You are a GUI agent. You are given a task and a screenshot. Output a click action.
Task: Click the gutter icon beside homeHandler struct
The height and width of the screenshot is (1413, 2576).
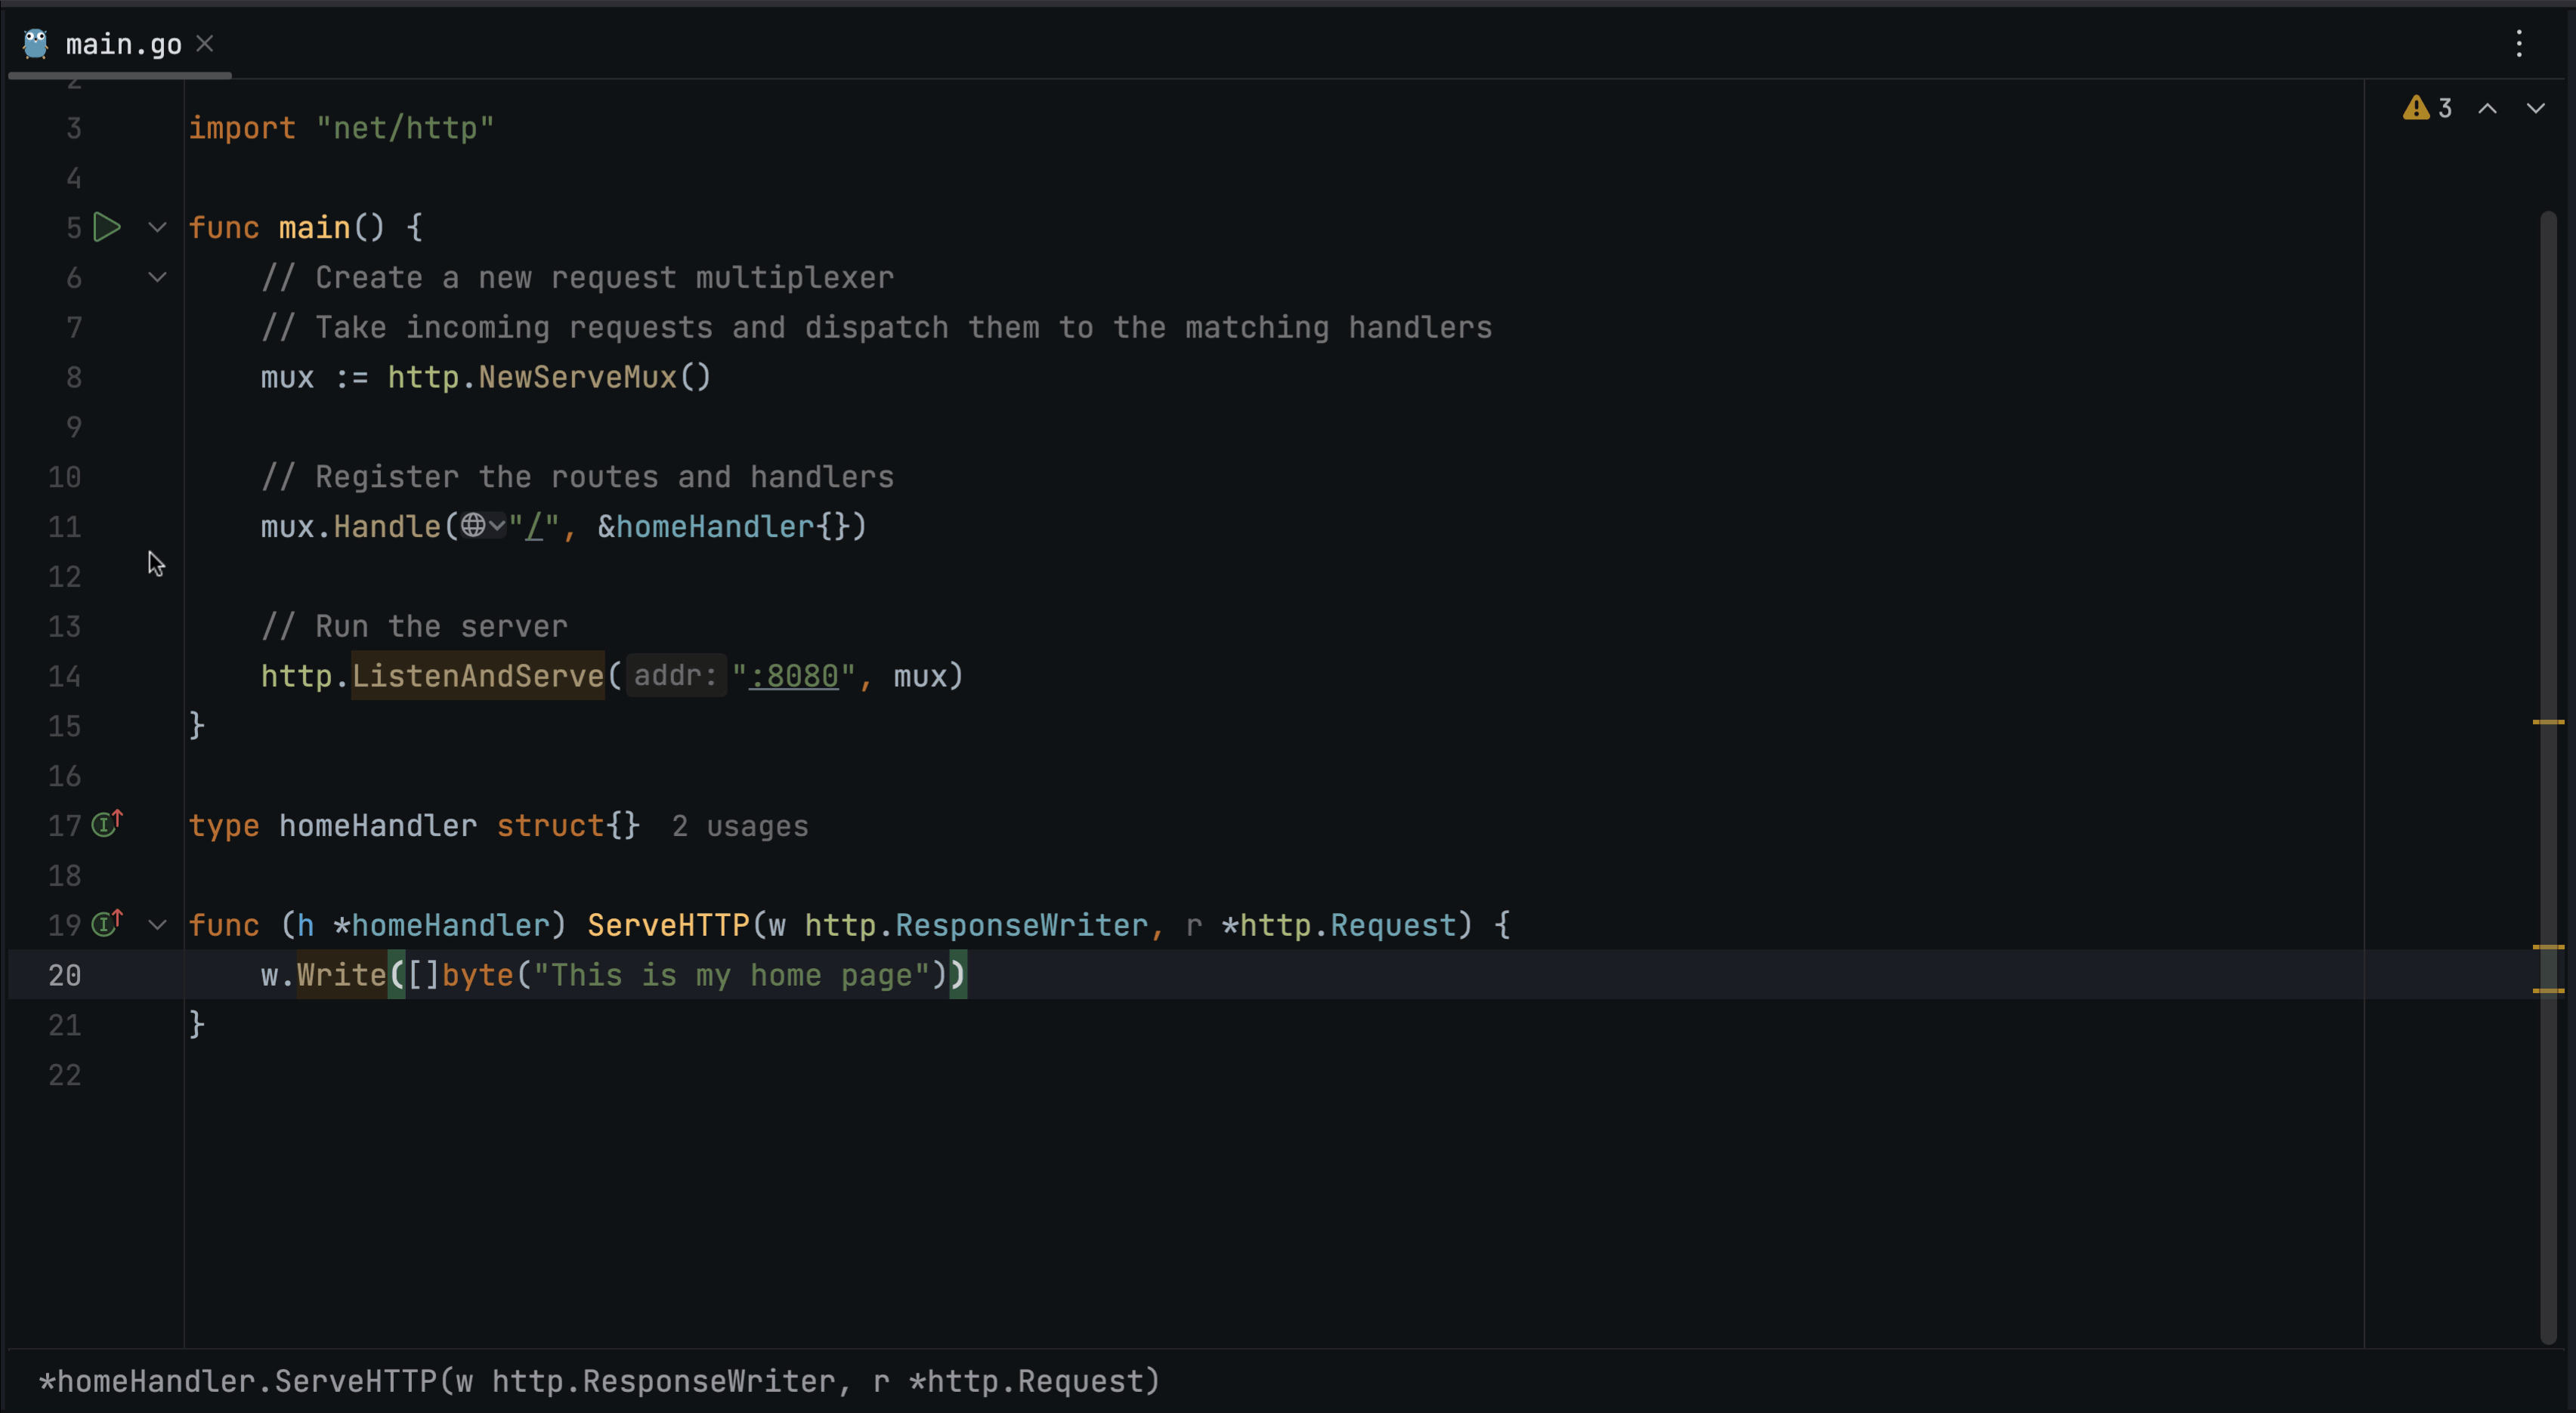click(x=106, y=825)
